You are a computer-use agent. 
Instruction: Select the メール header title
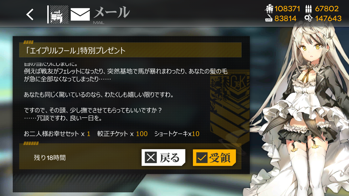coord(112,13)
